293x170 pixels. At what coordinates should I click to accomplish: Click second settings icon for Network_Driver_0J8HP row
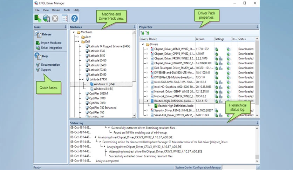coord(221,92)
